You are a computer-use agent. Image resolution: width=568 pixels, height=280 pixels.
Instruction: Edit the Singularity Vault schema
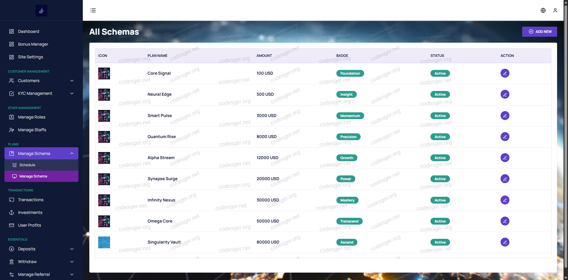505,242
